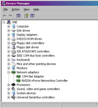
Task: Collapse the Network adapters node
Action: (x=9, y=72)
